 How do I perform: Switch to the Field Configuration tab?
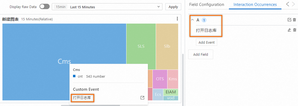(206, 5)
